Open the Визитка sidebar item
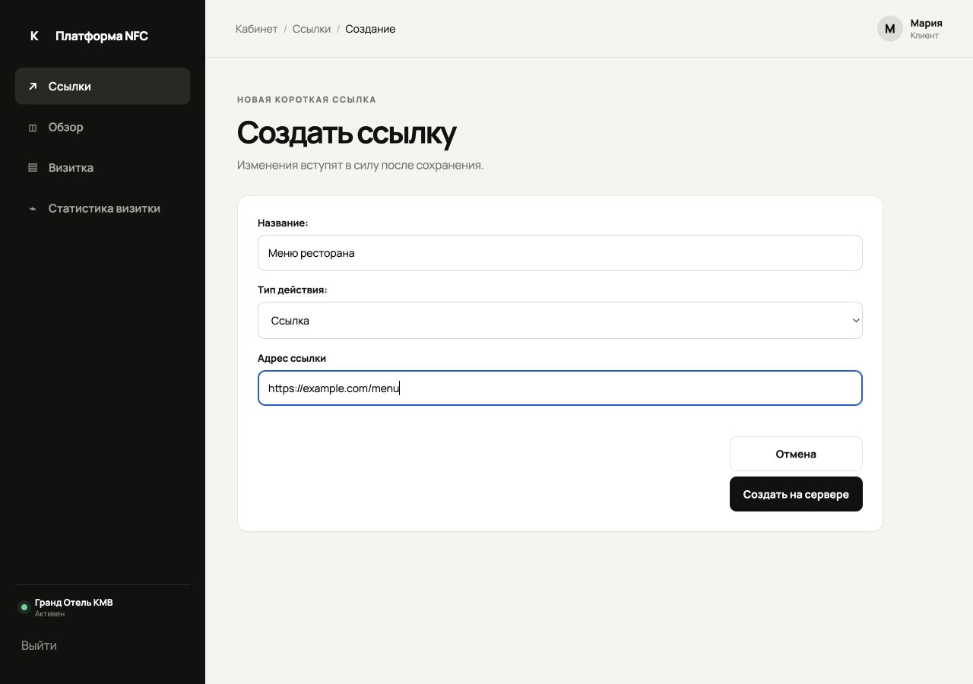Image resolution: width=973 pixels, height=684 pixels. (103, 167)
